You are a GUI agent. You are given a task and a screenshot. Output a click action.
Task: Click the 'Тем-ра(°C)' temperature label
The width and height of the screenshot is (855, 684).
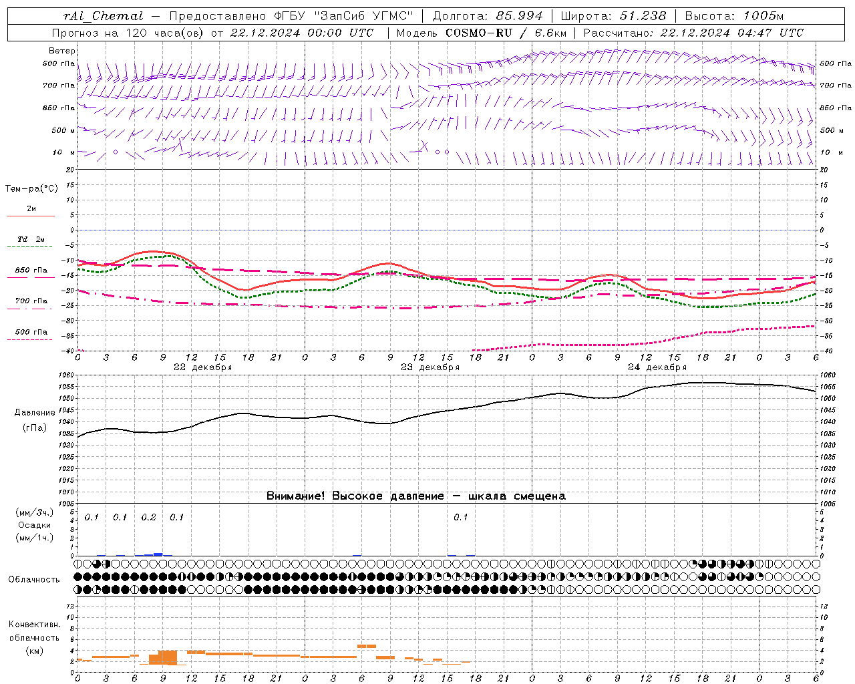[x=31, y=188]
